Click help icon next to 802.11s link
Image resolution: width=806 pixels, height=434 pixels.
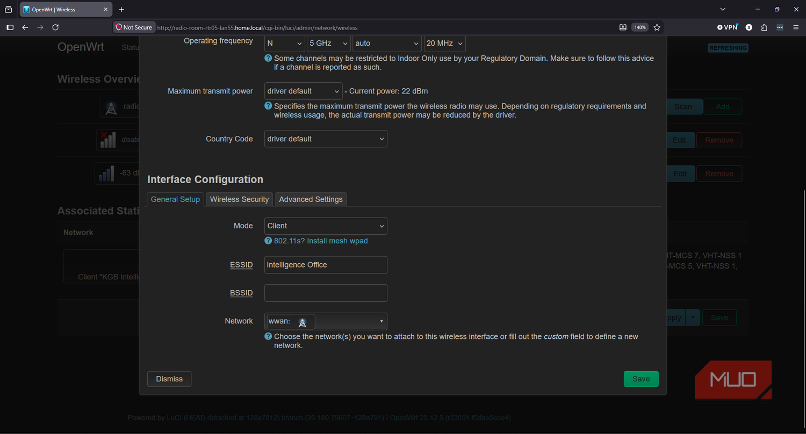(268, 241)
